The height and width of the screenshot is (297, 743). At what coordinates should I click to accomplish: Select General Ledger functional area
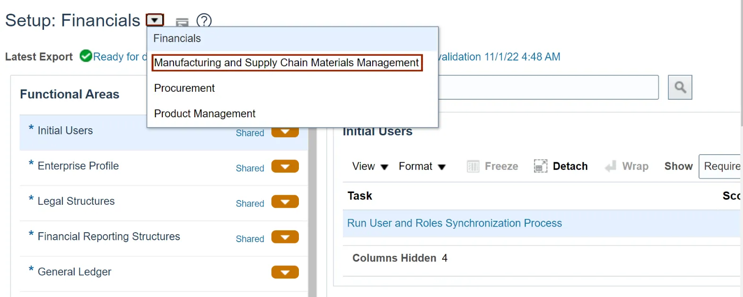[74, 272]
